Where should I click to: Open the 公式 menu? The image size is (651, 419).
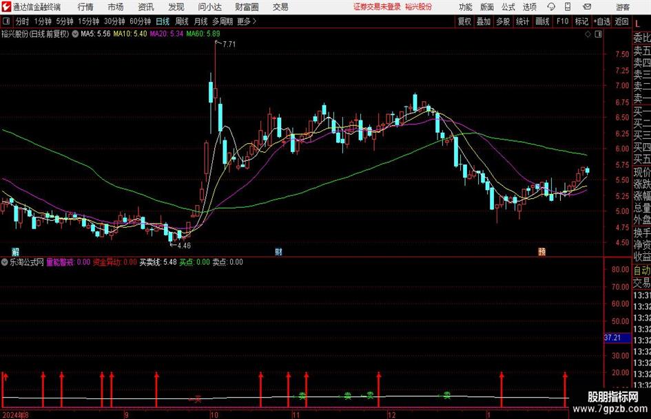[508, 7]
